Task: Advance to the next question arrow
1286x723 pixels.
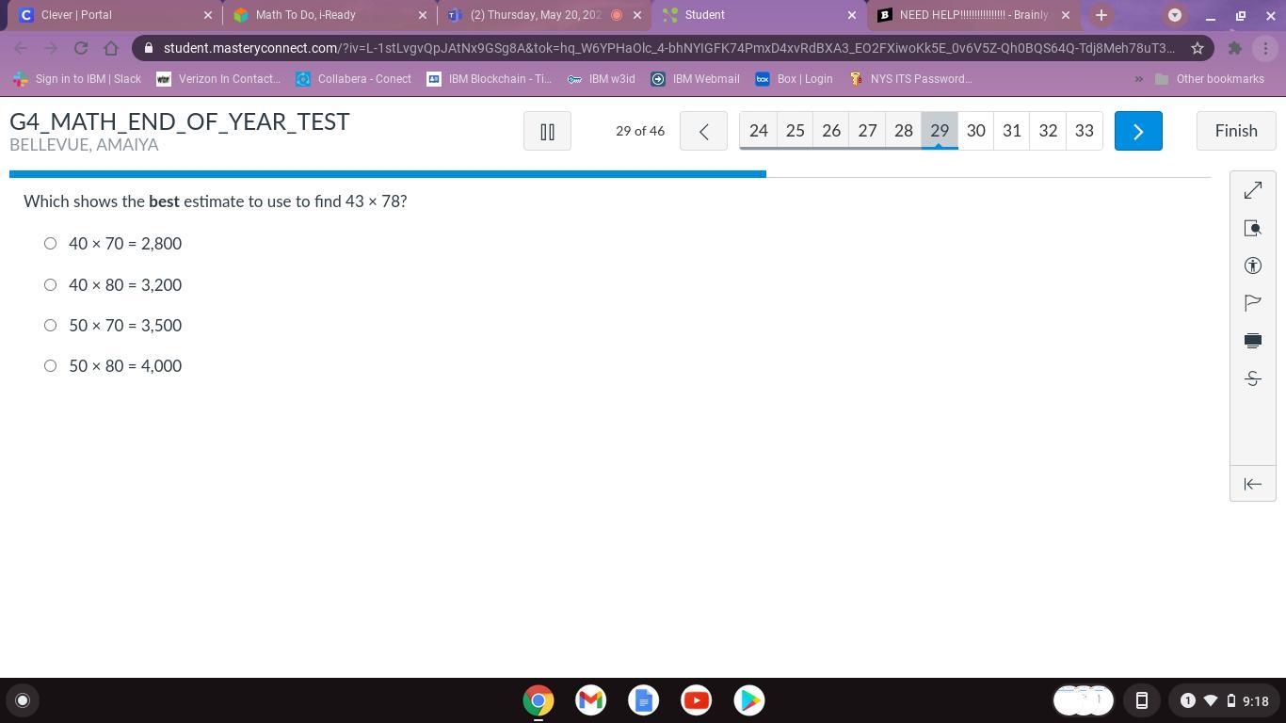Action: [1138, 131]
